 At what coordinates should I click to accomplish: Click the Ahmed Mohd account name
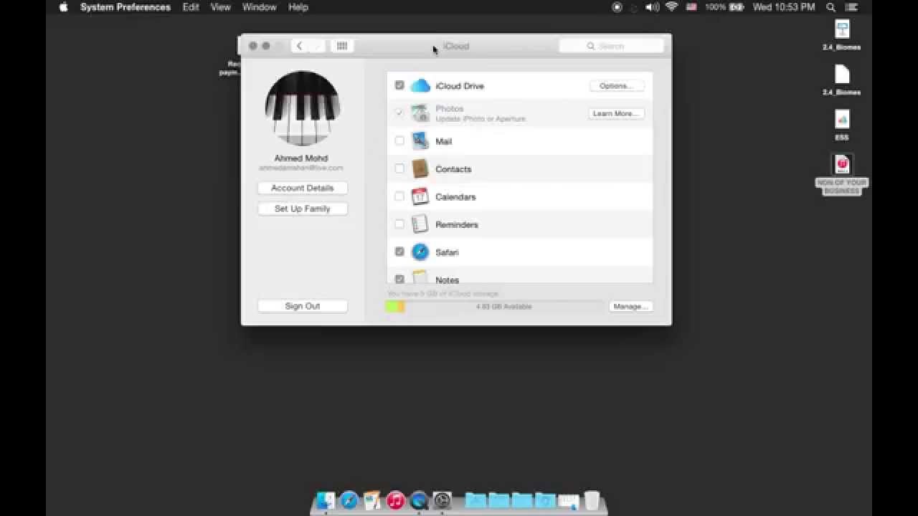point(301,158)
